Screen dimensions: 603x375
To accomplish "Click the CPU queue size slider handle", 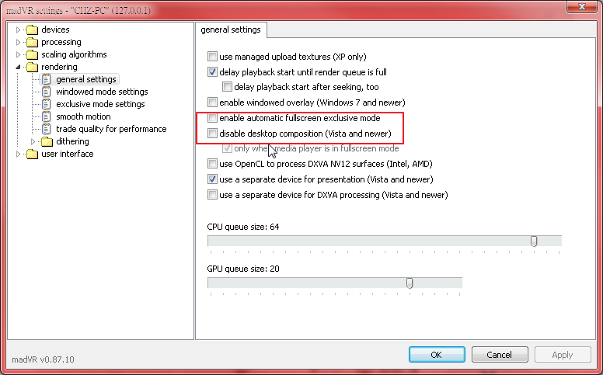I will tap(534, 241).
